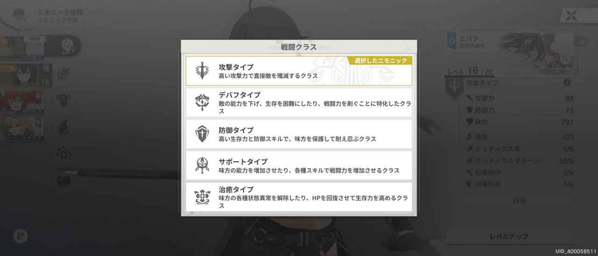Image resolution: width=598 pixels, height=256 pixels.
Task: Choose the デバフタイプ class row
Action: 299,102
